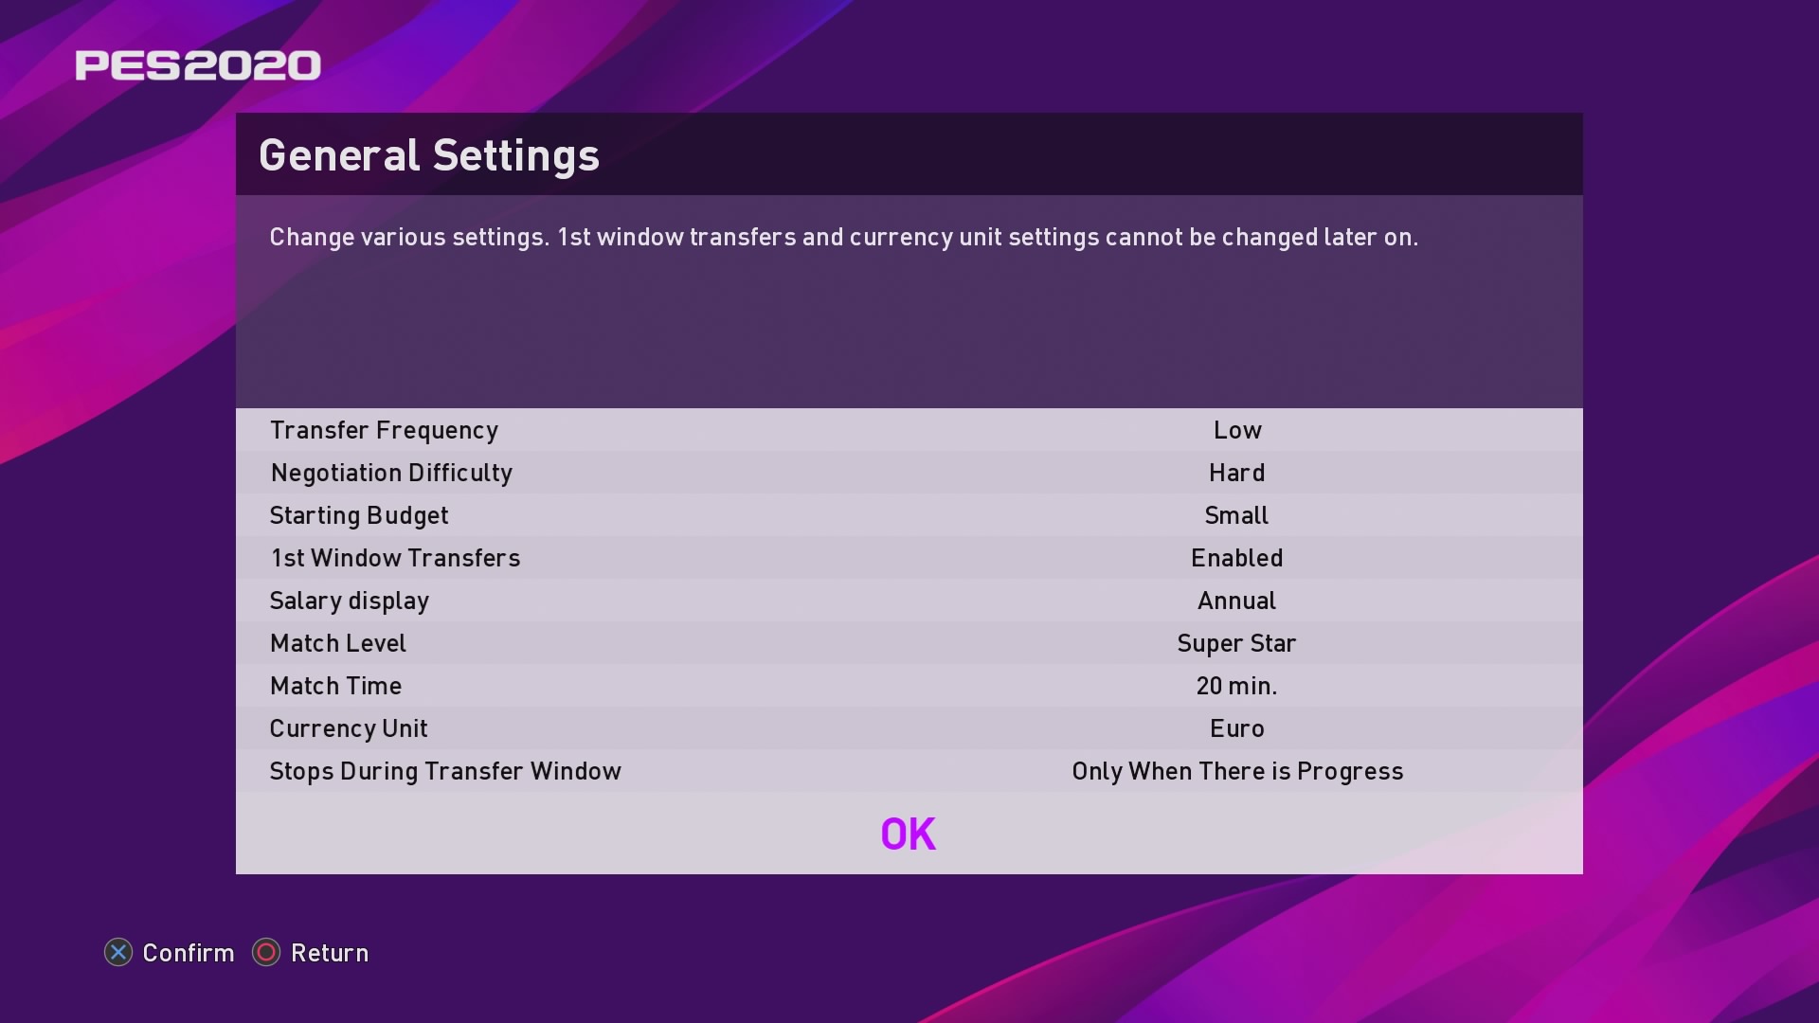Select the Transfer Frequency setting row
Viewport: 1819px width, 1023px height.
coord(909,430)
